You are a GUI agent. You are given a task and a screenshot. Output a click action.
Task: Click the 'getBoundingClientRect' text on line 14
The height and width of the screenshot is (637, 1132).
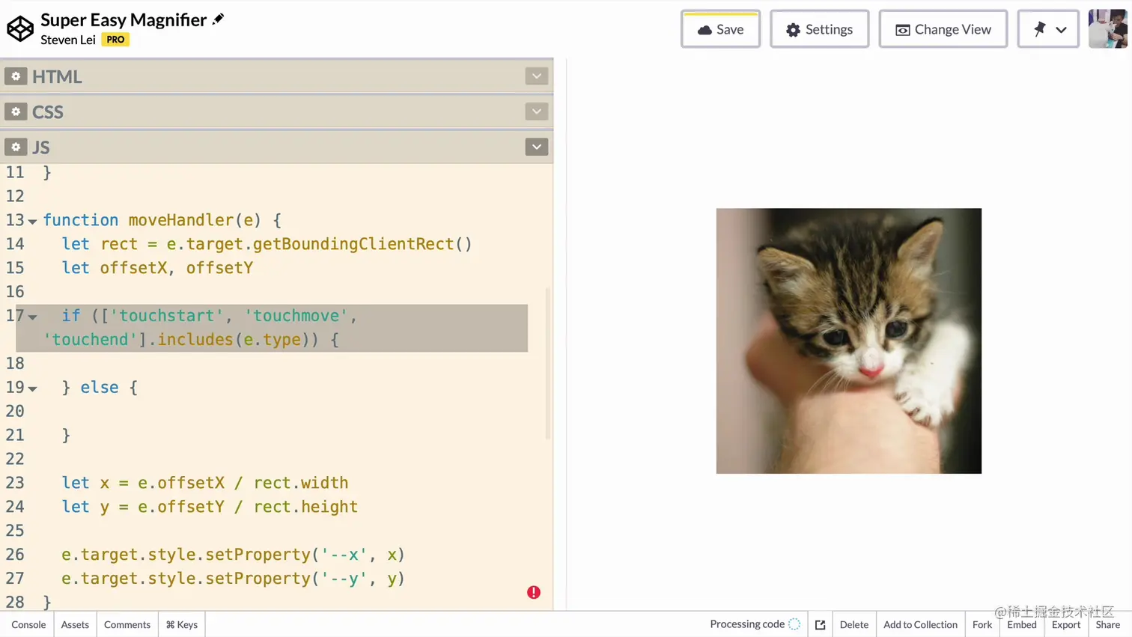353,244
